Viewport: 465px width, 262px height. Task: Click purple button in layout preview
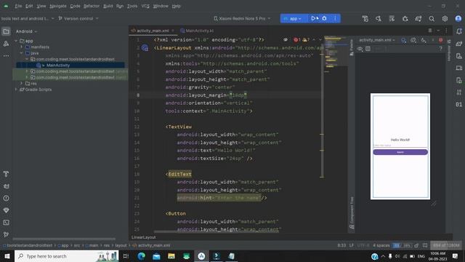tap(400, 152)
